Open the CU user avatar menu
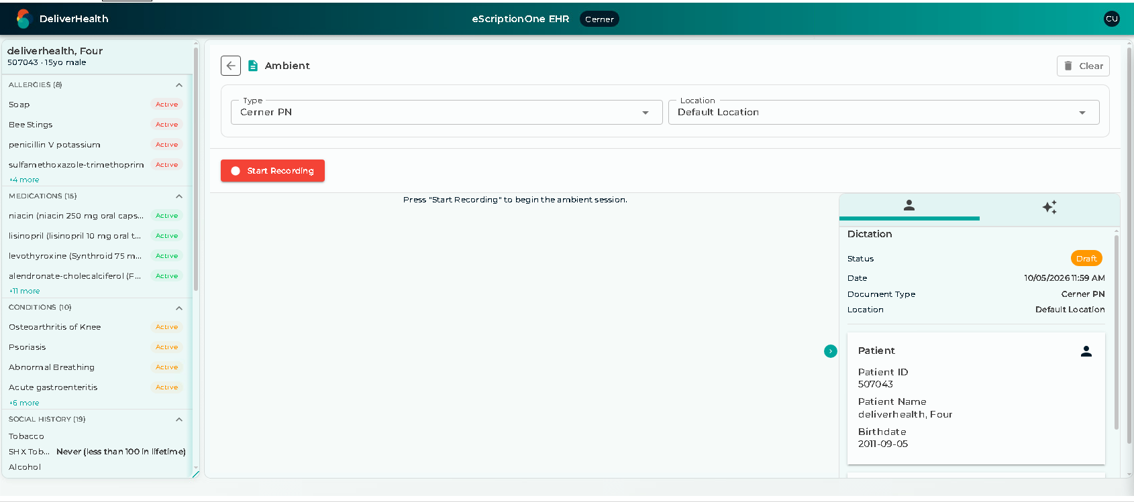The image size is (1134, 502). coord(1112,19)
